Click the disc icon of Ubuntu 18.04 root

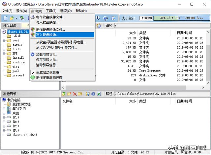coord(4,32)
